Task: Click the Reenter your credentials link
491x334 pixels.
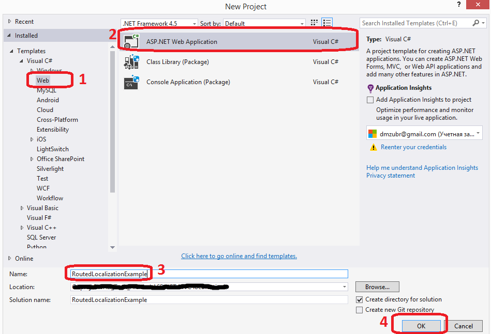Action: 413,147
